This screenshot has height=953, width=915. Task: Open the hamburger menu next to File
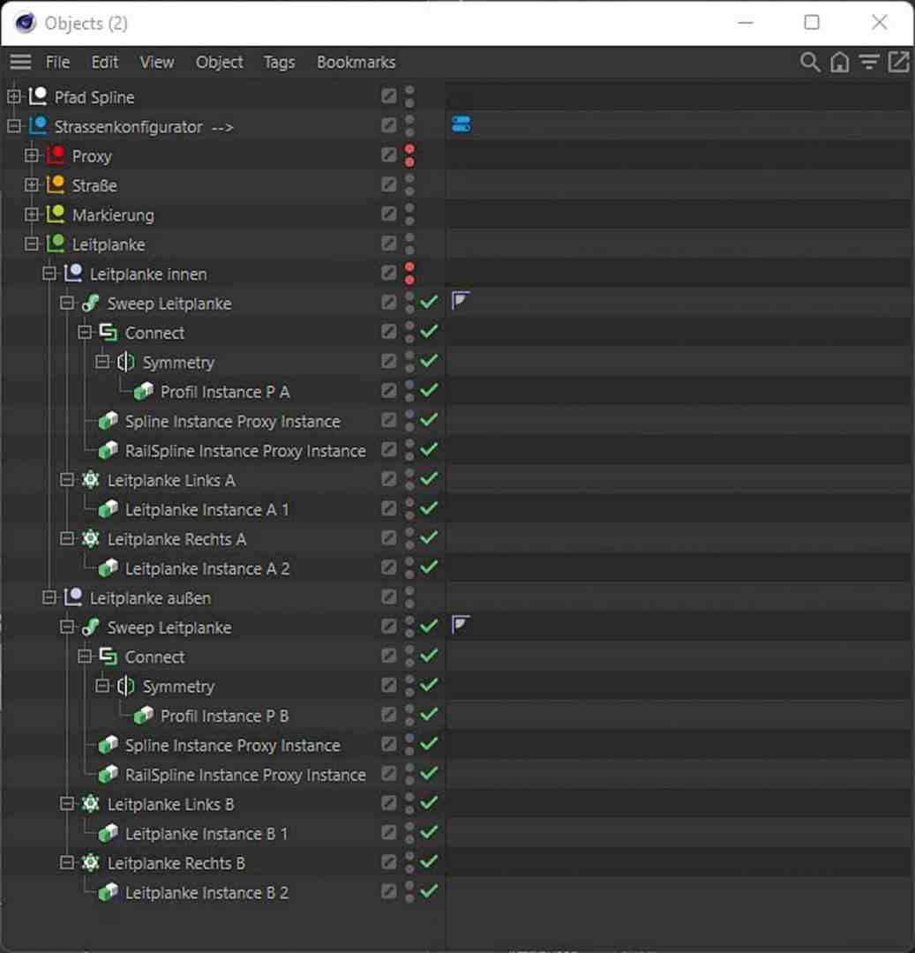19,62
